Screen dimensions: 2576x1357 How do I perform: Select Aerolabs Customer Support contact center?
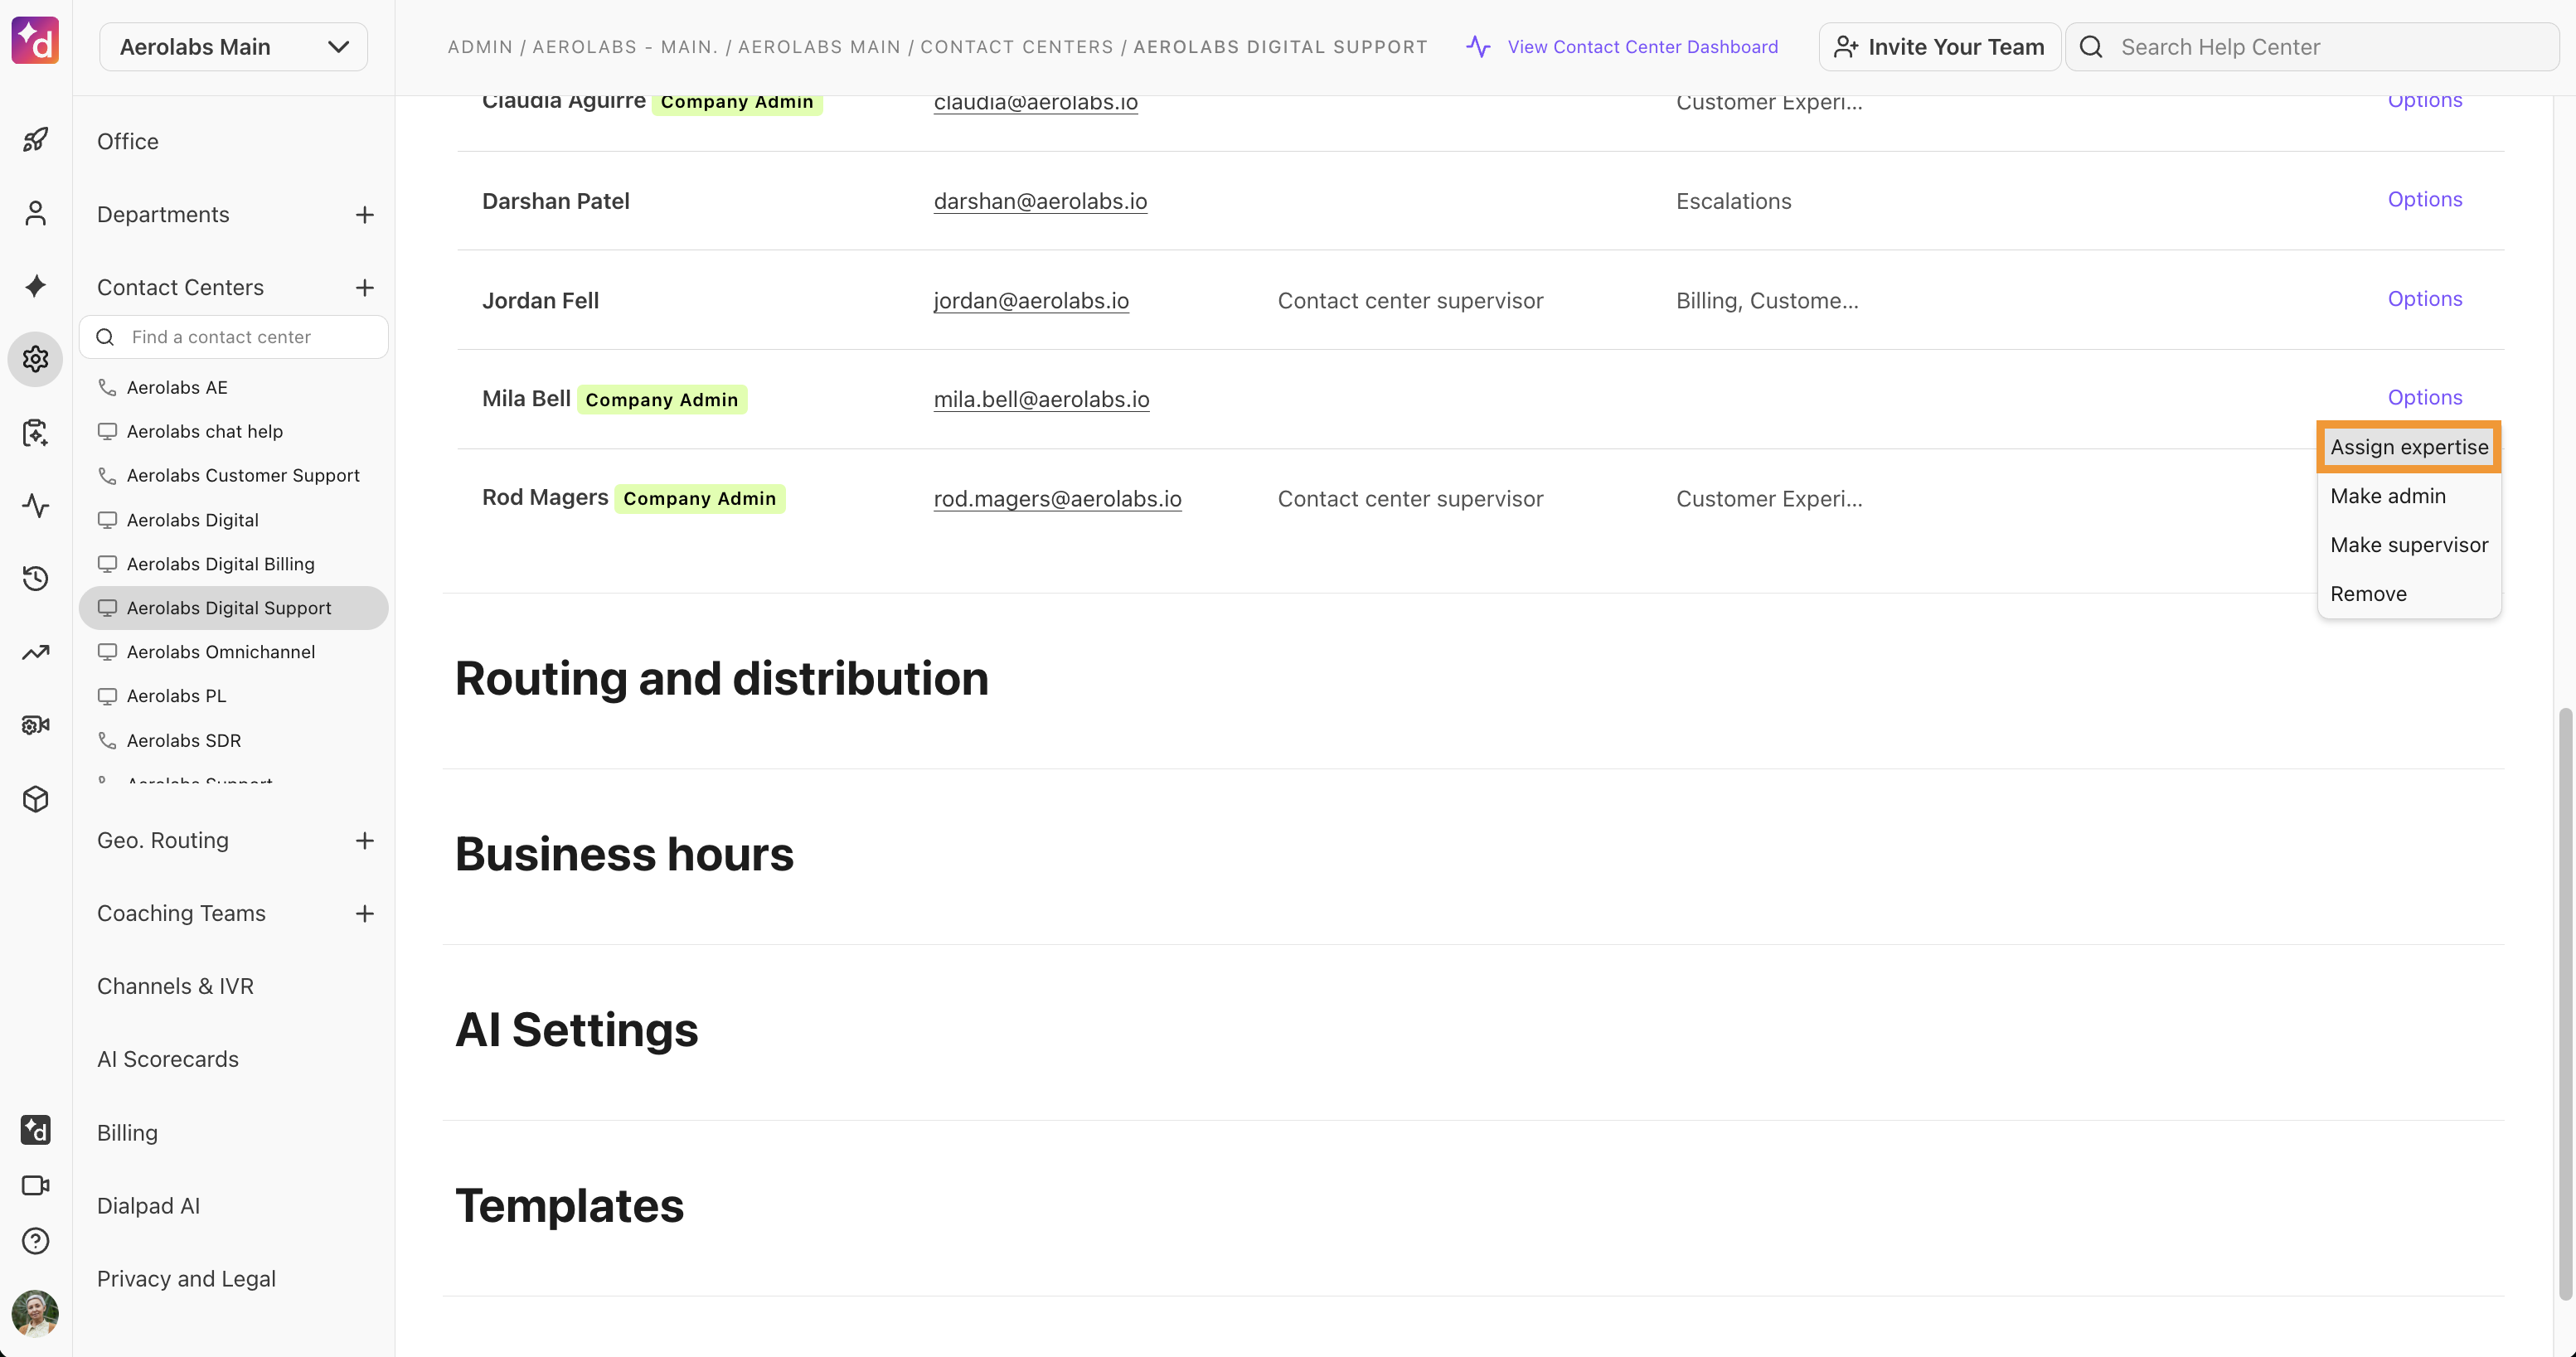[x=243, y=475]
